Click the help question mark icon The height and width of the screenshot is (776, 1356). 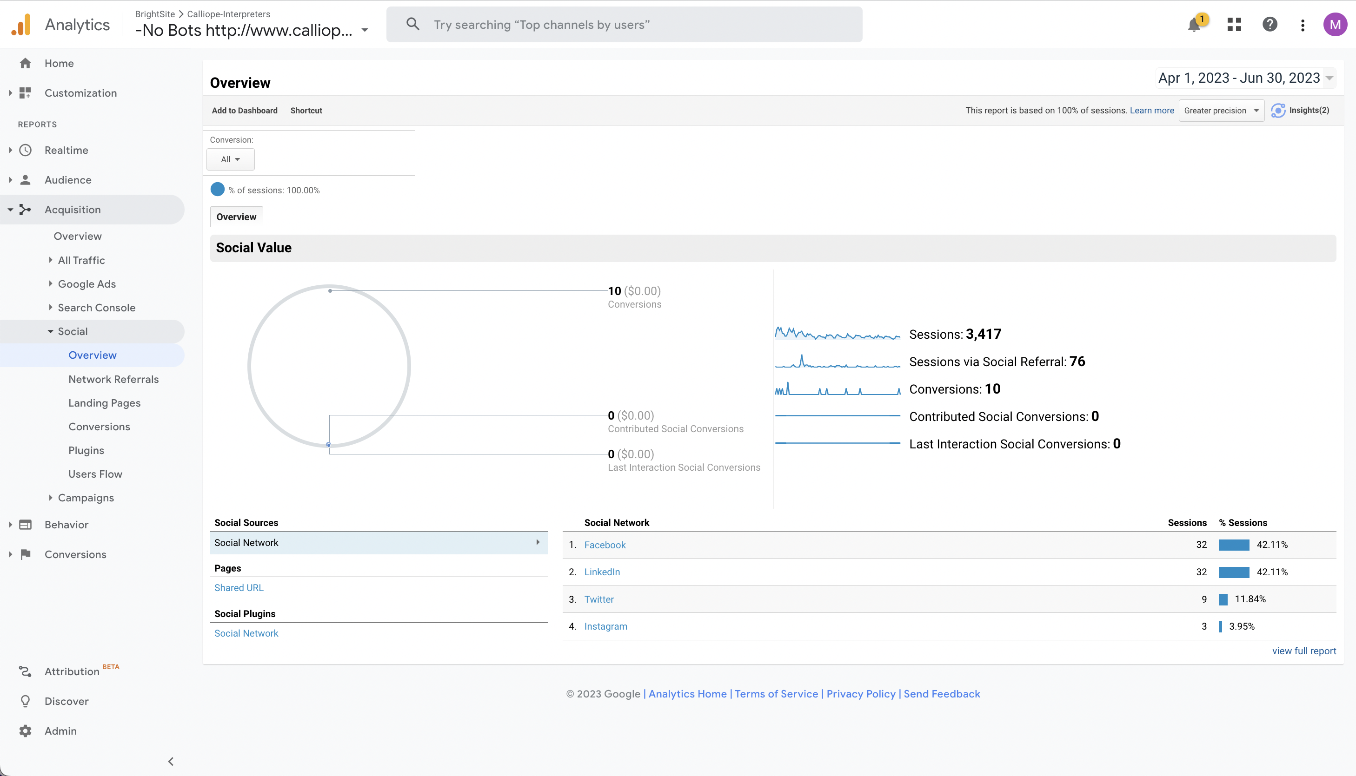[x=1270, y=25]
